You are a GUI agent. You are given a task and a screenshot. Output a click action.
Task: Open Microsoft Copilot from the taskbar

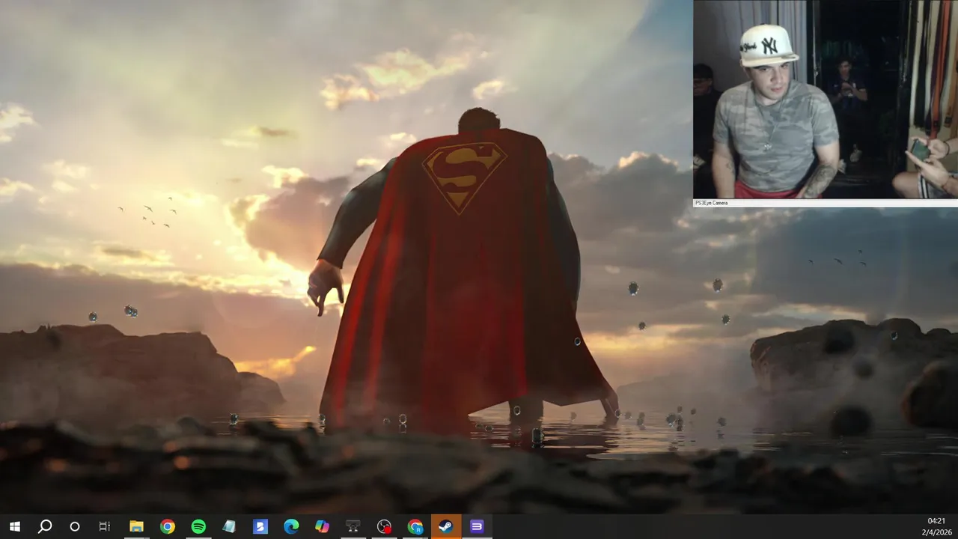coord(322,527)
